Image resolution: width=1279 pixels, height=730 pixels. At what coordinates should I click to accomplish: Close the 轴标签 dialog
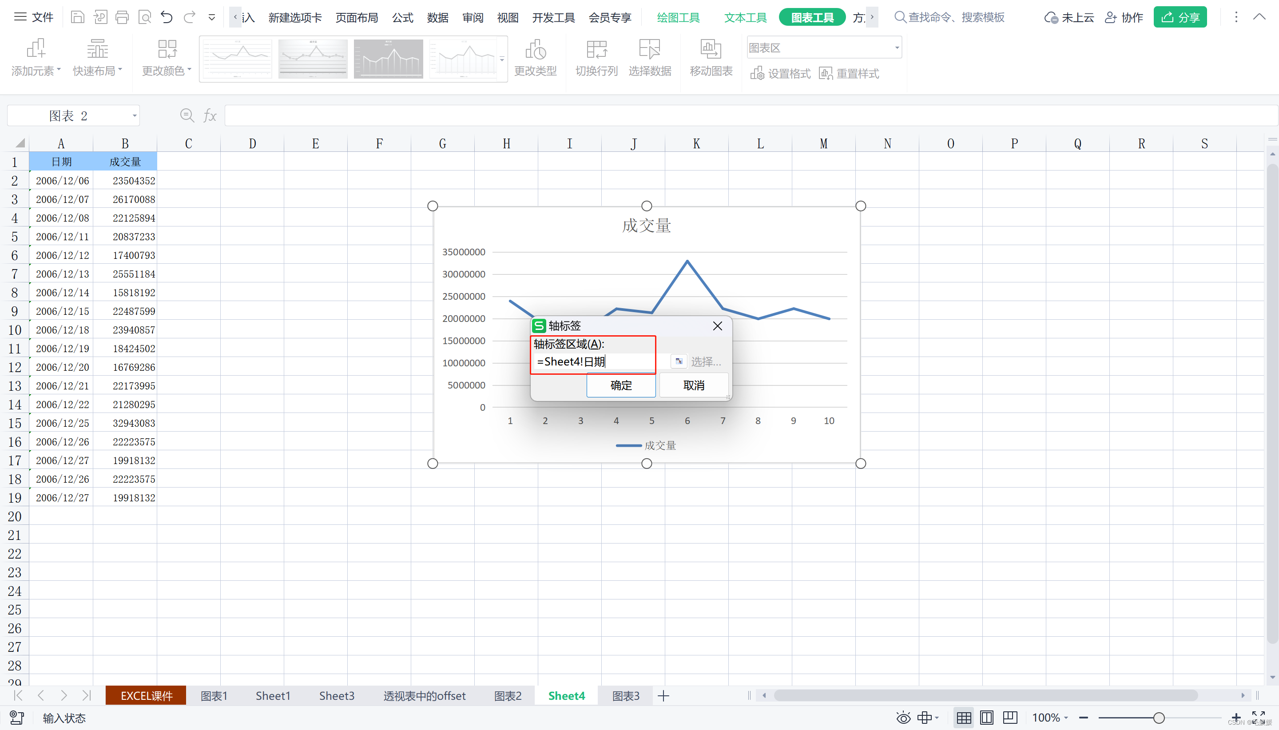click(717, 326)
